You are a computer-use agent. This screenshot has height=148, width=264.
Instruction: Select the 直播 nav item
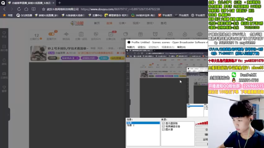(109, 23)
